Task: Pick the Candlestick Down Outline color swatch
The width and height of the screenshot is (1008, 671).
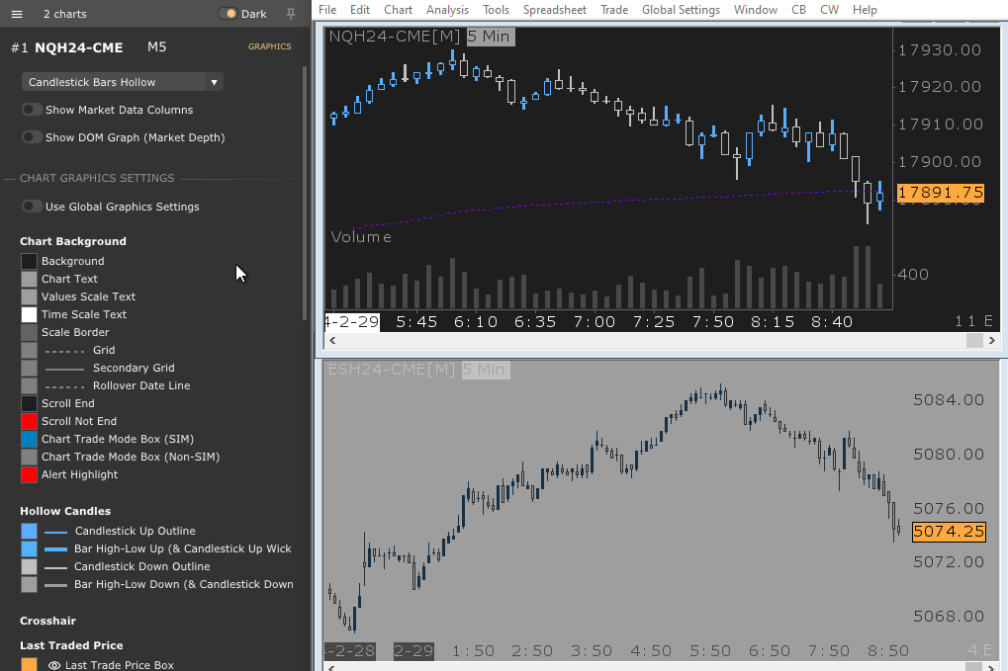Action: [29, 566]
